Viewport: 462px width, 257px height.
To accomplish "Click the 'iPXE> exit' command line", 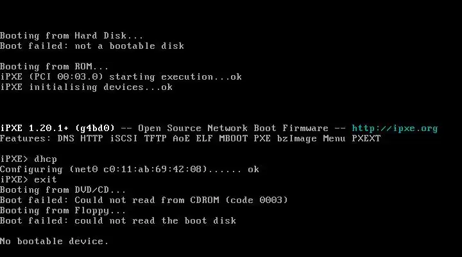I will point(28,179).
